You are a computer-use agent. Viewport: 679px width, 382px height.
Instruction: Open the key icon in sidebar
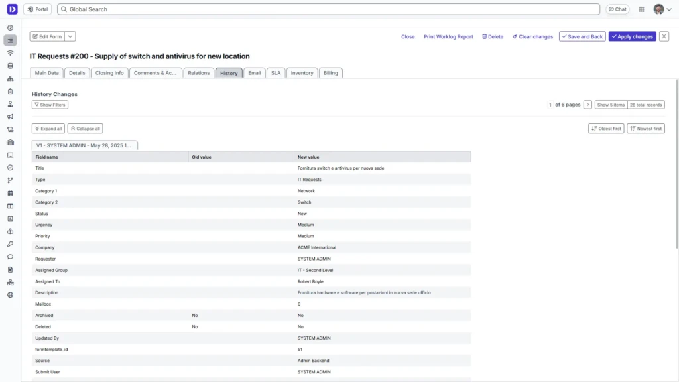click(11, 244)
